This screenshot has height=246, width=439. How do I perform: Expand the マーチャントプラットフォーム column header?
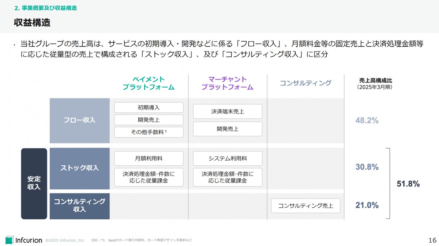[227, 82]
